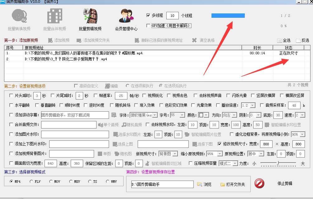Select the MP4 format radio button
Image resolution: width=313 pixels, height=199 pixels.
click(11, 182)
